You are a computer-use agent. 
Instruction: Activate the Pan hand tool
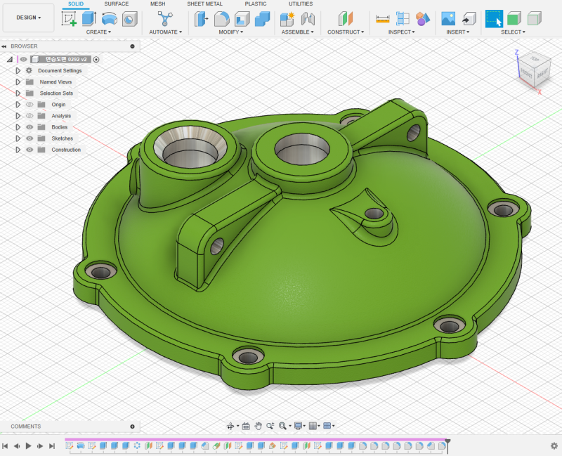(x=259, y=426)
